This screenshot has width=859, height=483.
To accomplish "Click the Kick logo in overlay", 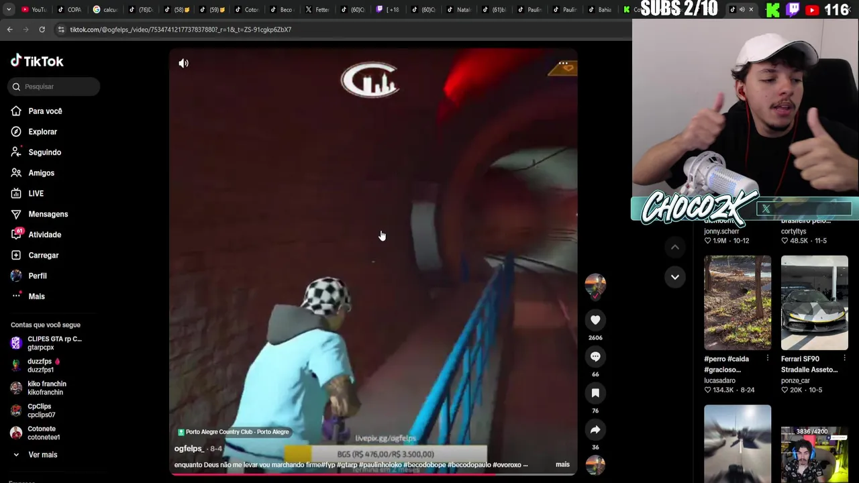I will click(773, 9).
